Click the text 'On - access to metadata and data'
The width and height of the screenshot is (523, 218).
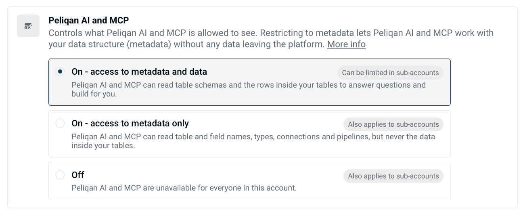click(x=139, y=72)
